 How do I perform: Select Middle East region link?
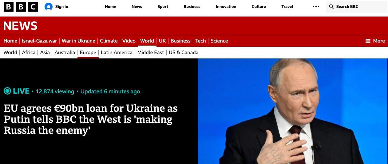point(151,52)
